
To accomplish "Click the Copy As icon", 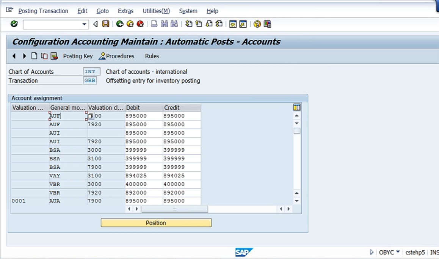I will pos(44,56).
